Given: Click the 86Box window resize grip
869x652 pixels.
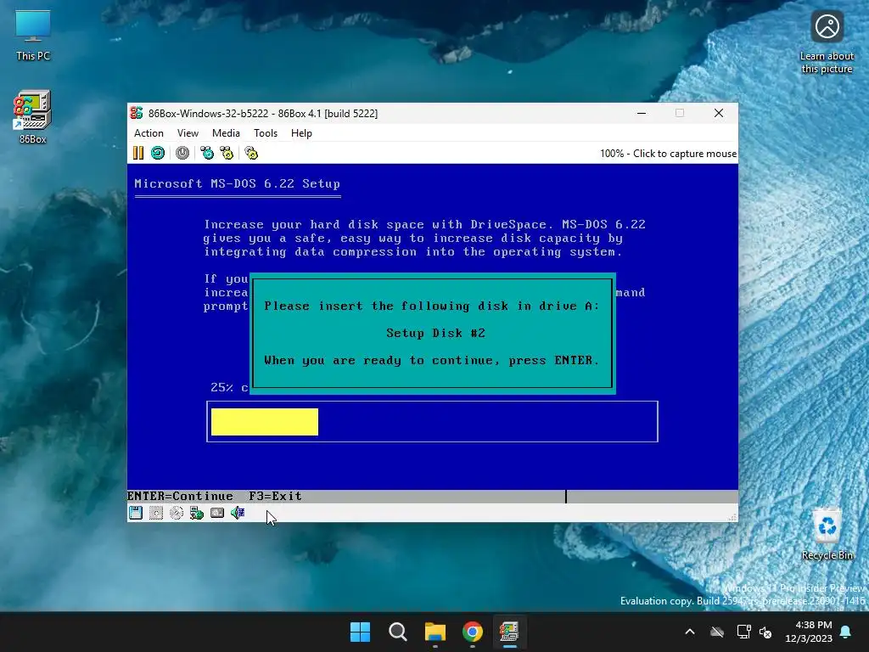Looking at the screenshot, I should point(732,517).
